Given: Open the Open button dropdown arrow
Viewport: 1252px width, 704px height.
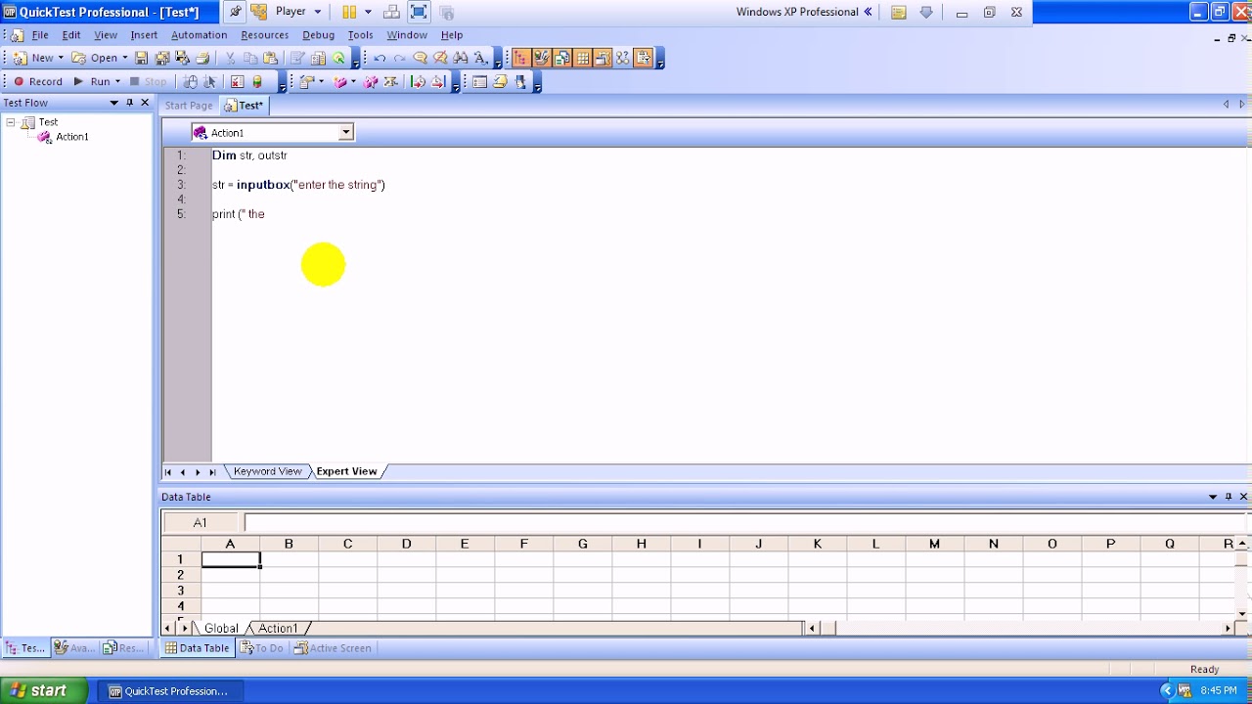Looking at the screenshot, I should [125, 59].
